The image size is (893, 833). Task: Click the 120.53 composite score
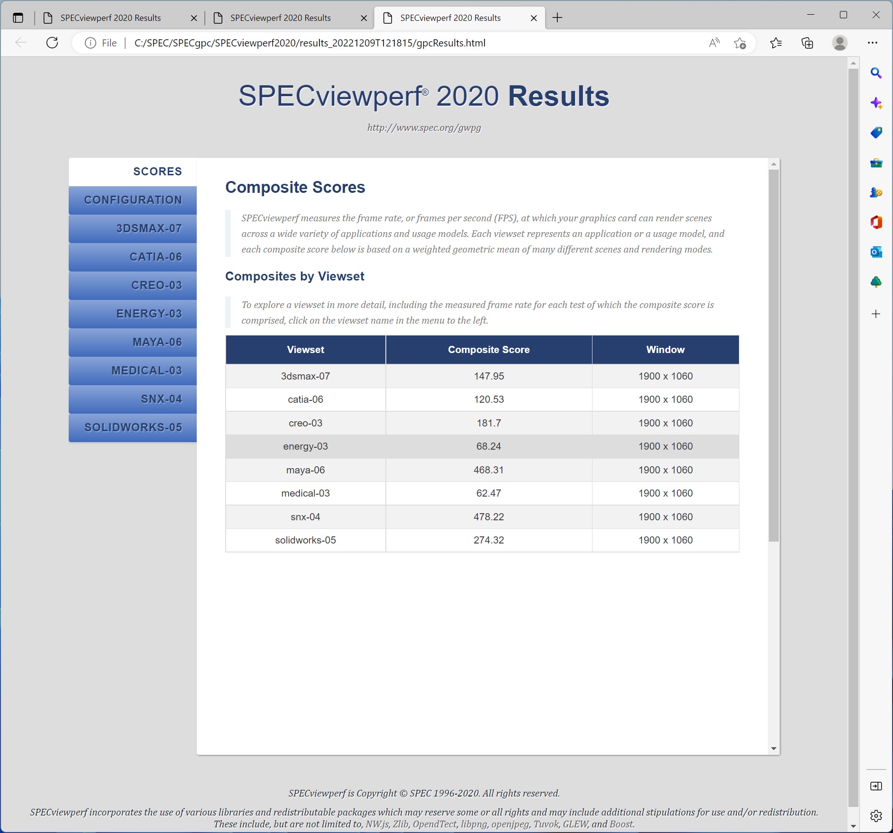coord(489,399)
